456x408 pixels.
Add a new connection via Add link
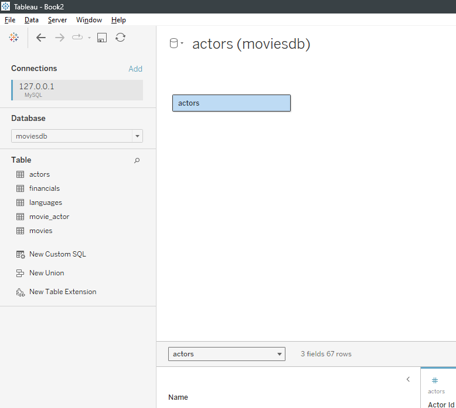135,69
